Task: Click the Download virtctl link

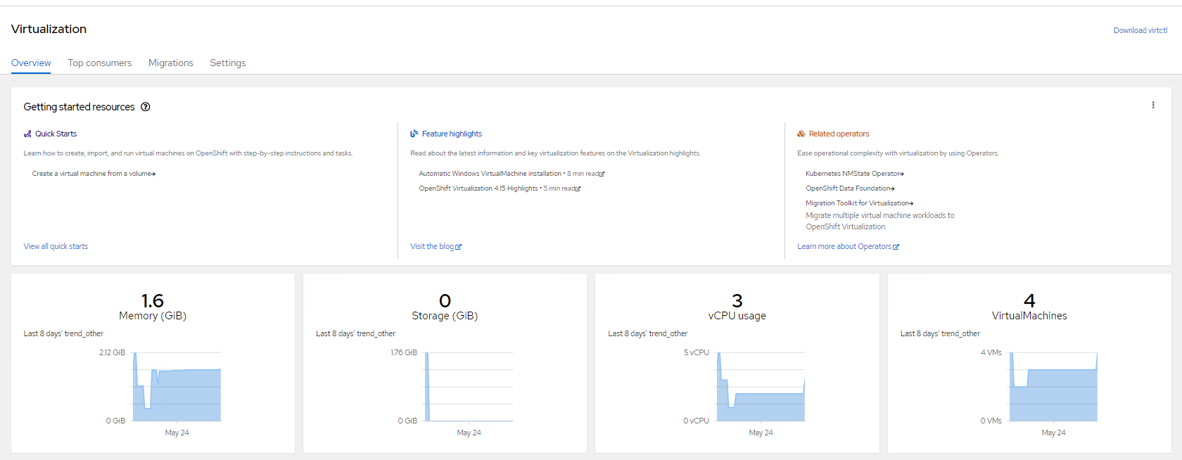Action: tap(1140, 30)
